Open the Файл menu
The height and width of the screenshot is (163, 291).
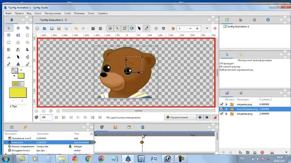(8, 13)
